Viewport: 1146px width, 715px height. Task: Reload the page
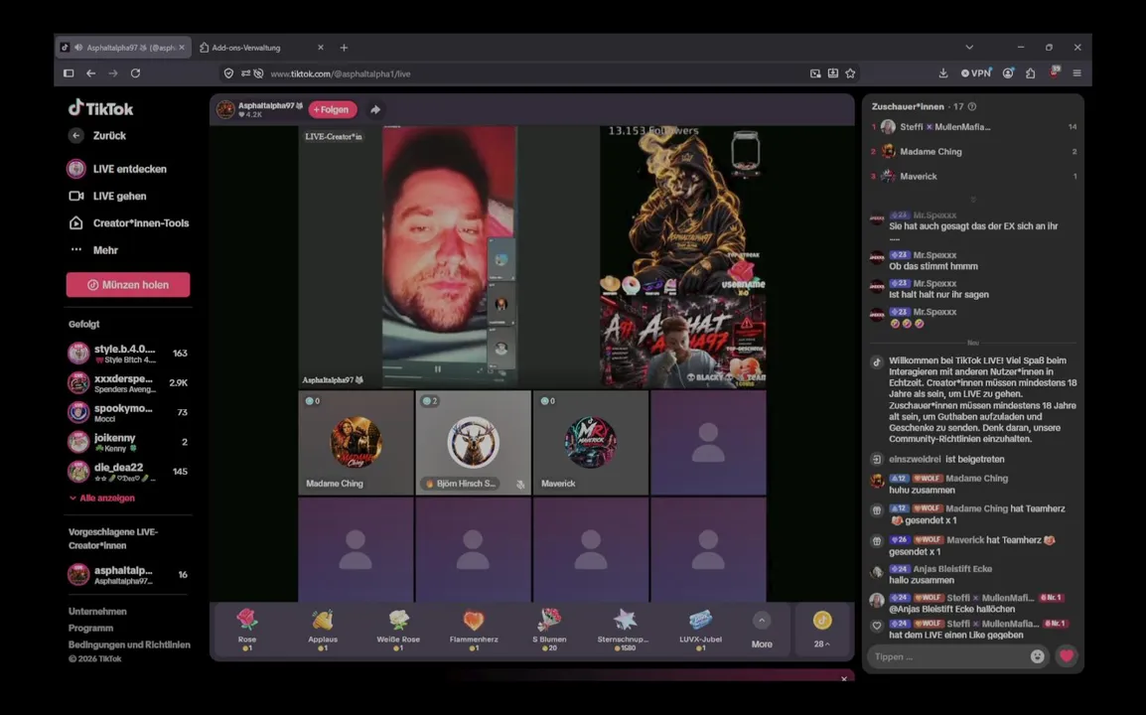pyautogui.click(x=135, y=73)
